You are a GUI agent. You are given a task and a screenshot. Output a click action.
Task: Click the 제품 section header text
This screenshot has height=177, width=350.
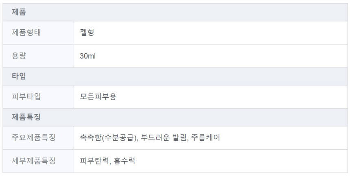pyautogui.click(x=19, y=12)
